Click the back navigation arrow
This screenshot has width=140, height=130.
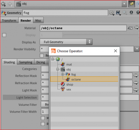coord(3,4)
